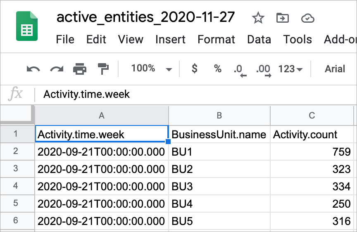Click the move to folder icon
The height and width of the screenshot is (232, 357).
(x=283, y=18)
